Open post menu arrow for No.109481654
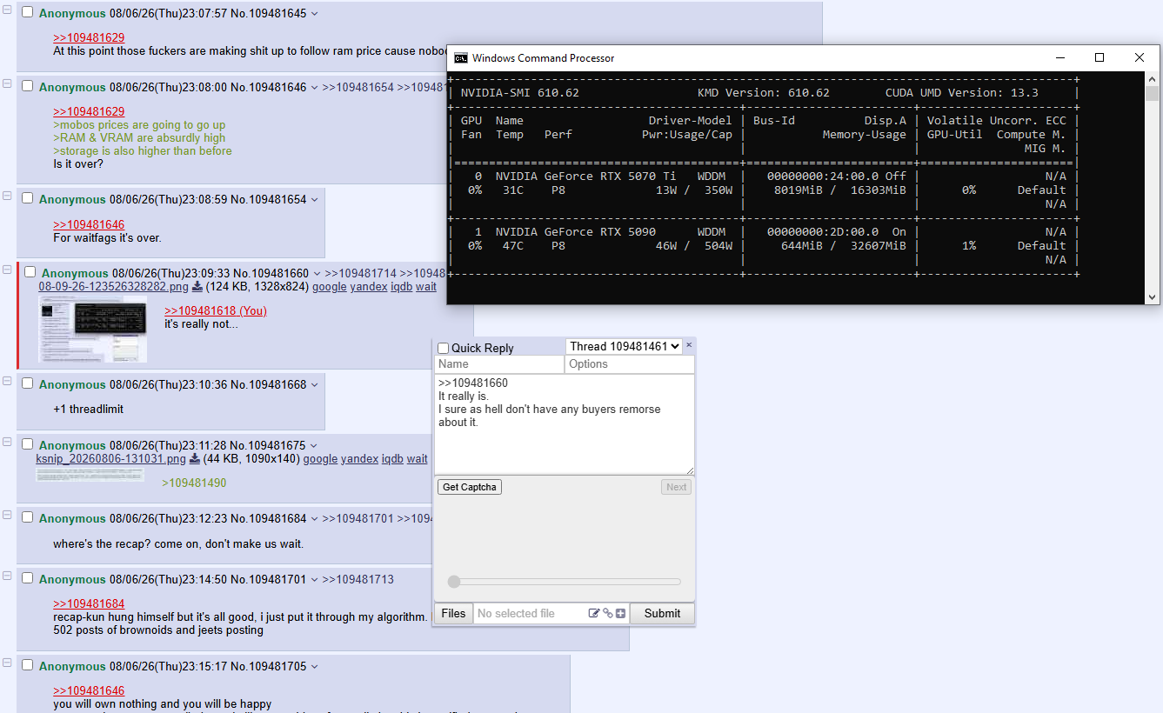Image resolution: width=1163 pixels, height=713 pixels. pyautogui.click(x=315, y=199)
